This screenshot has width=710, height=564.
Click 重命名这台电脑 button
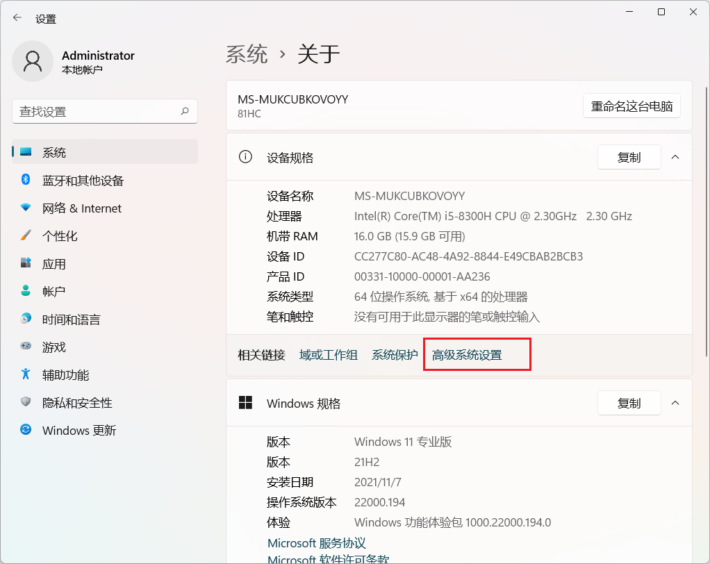pos(631,106)
